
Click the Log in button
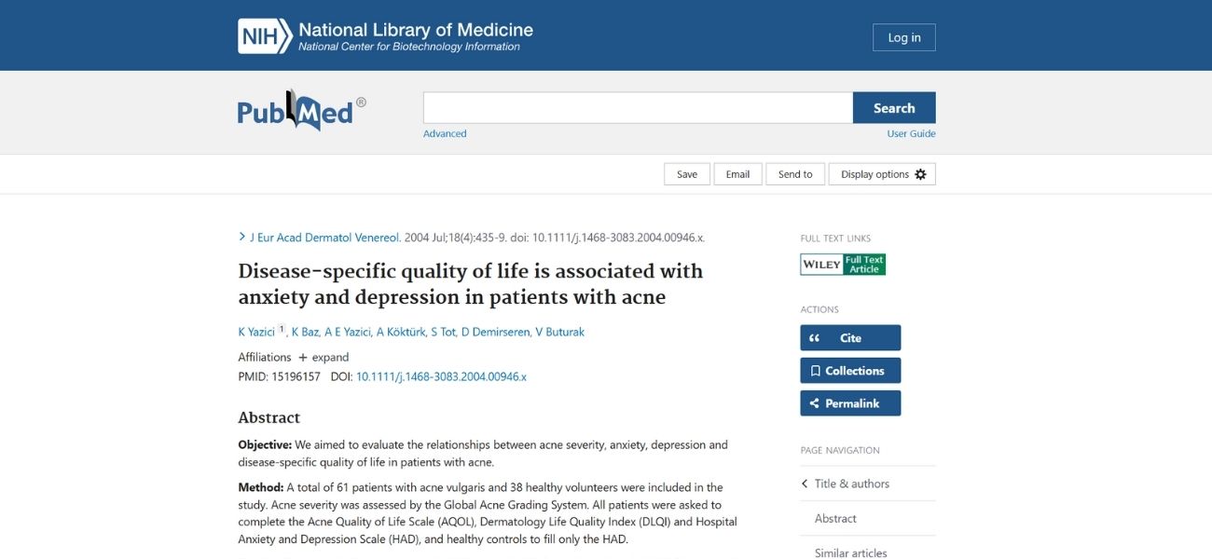tap(902, 37)
